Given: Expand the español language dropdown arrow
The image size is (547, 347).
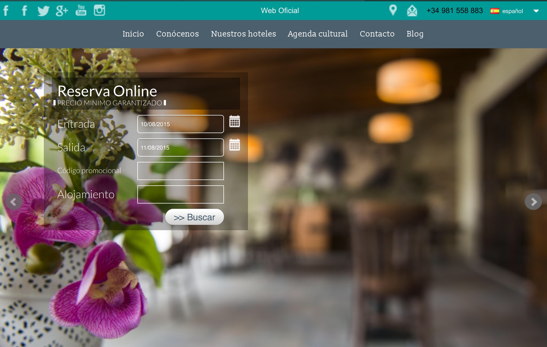Looking at the screenshot, I should [x=536, y=11].
